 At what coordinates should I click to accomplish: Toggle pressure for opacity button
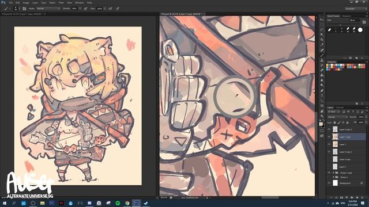[86, 9]
